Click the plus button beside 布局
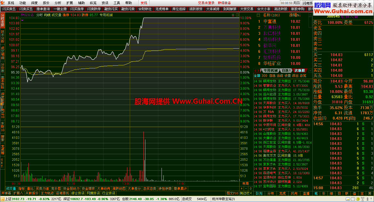 241,189
